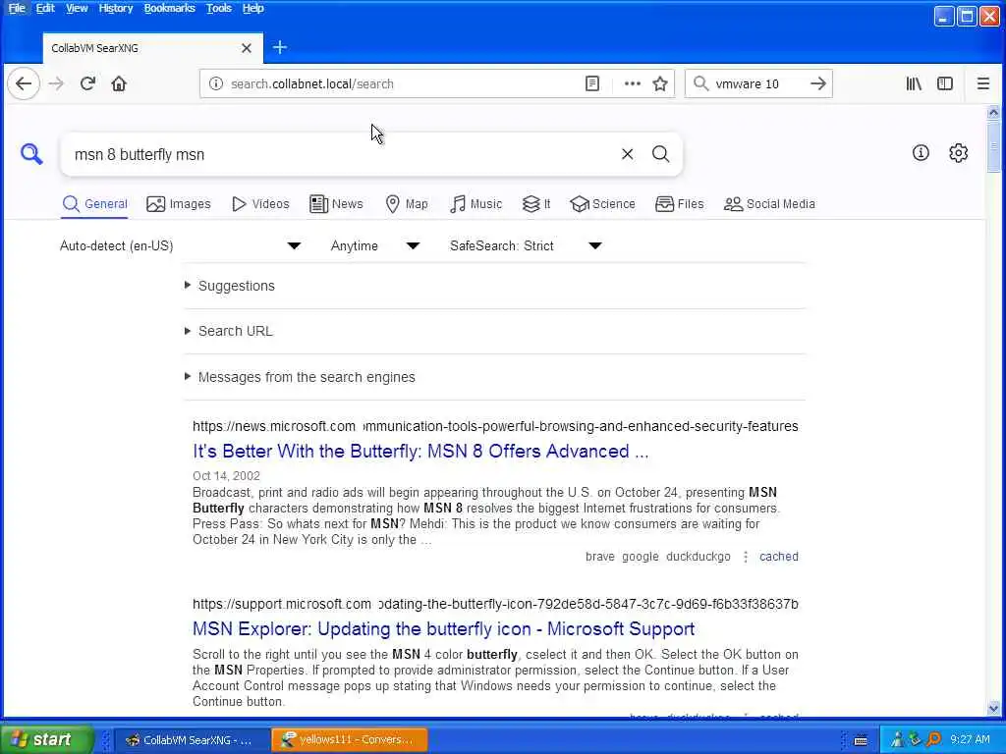The height and width of the screenshot is (754, 1006).
Task: Switch to the Science category
Action: [602, 204]
